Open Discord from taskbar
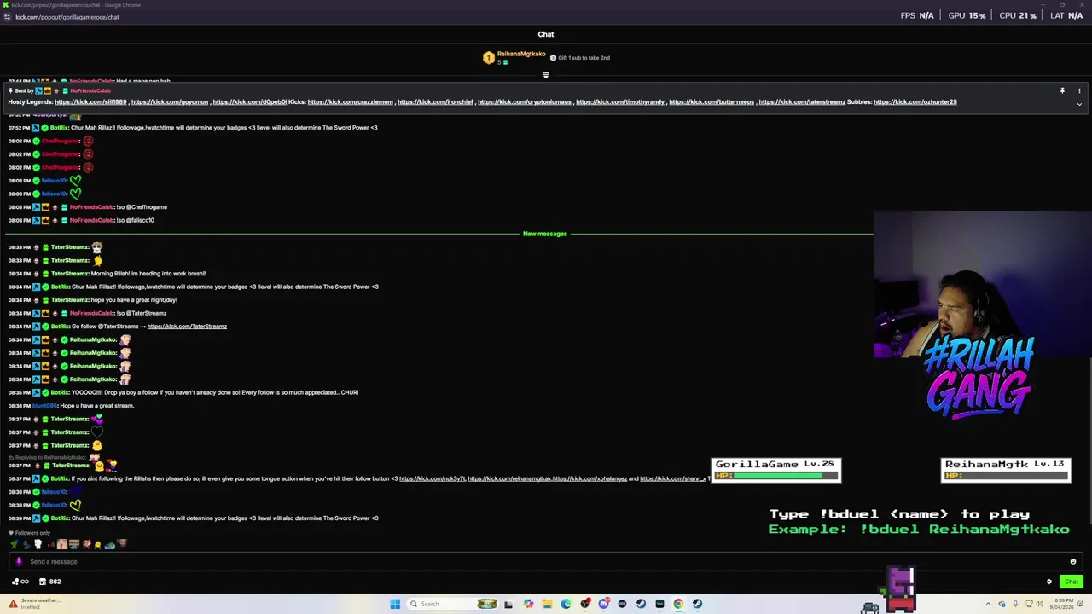The image size is (1092, 614). (603, 604)
